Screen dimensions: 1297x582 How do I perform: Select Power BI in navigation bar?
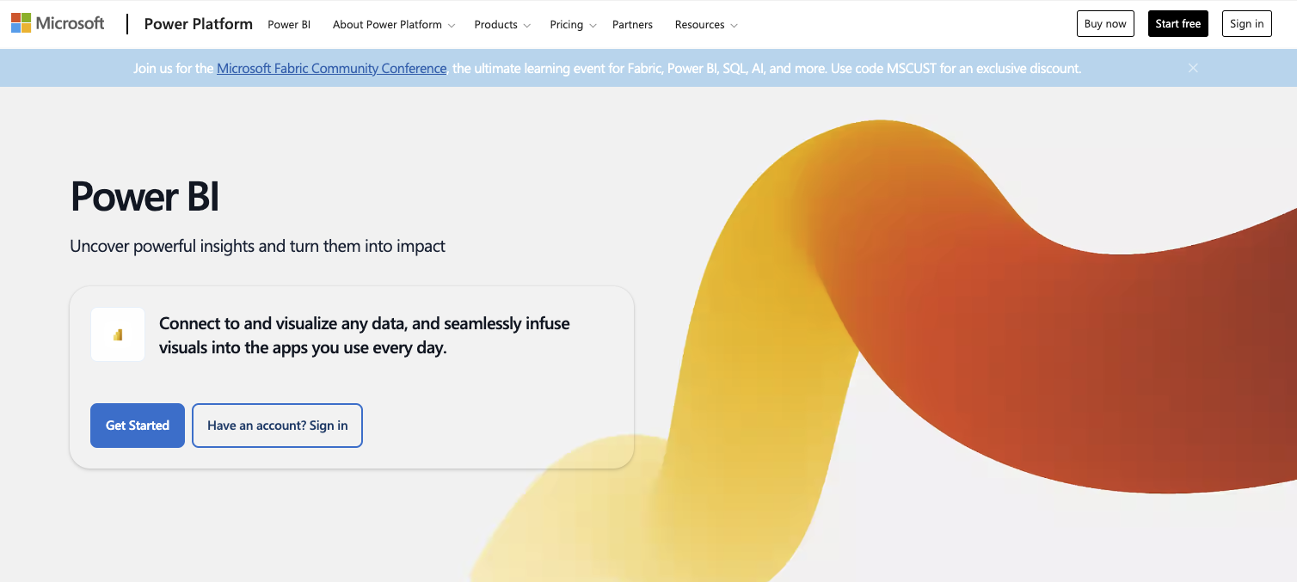coord(289,24)
